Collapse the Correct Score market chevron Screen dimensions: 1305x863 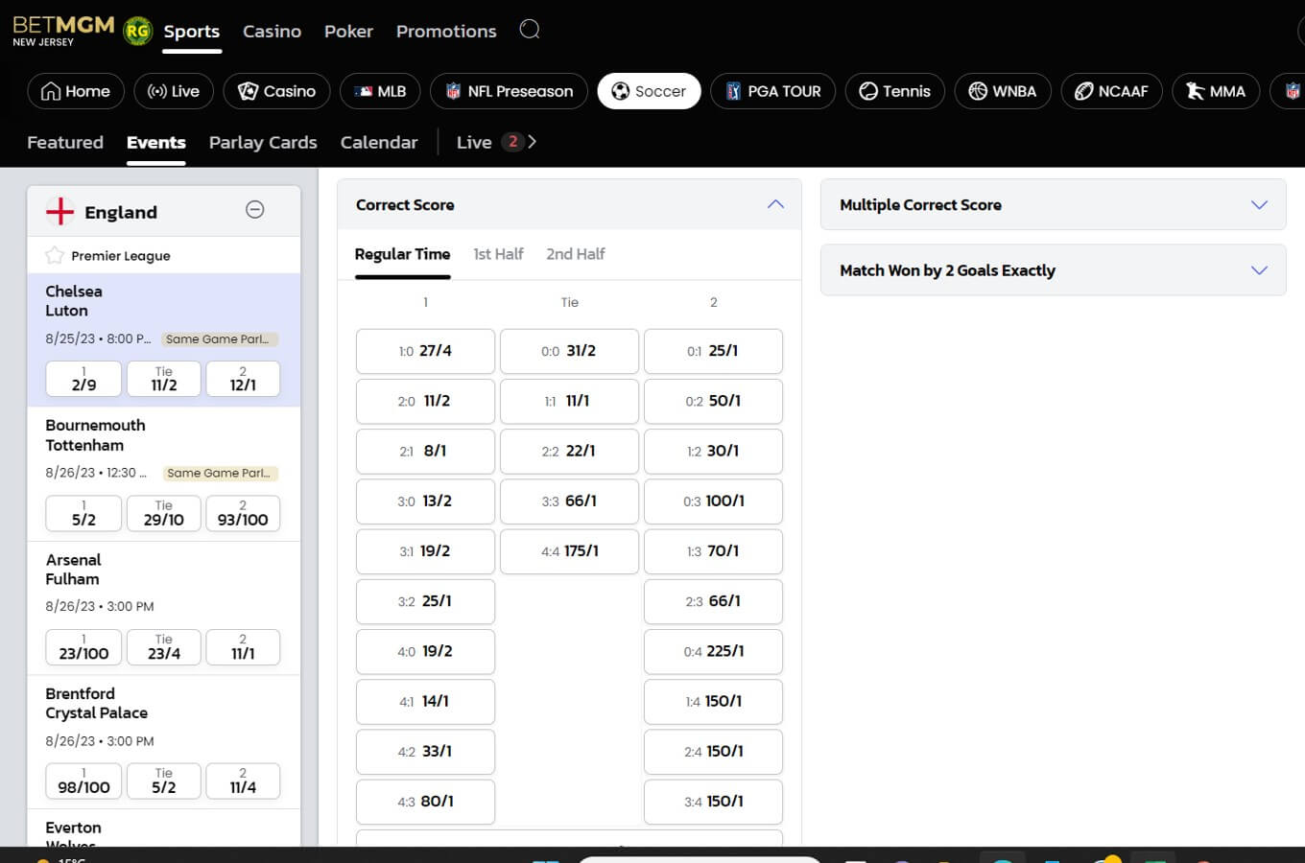click(775, 204)
